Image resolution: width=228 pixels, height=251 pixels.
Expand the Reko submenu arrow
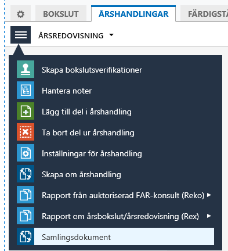click(209, 195)
